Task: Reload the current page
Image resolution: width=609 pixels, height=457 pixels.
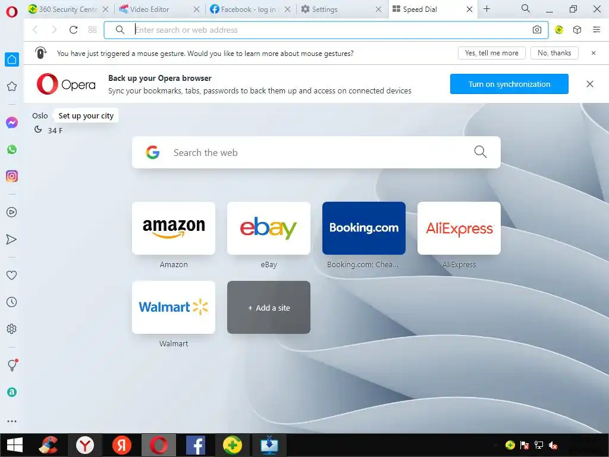Action: coord(73,30)
